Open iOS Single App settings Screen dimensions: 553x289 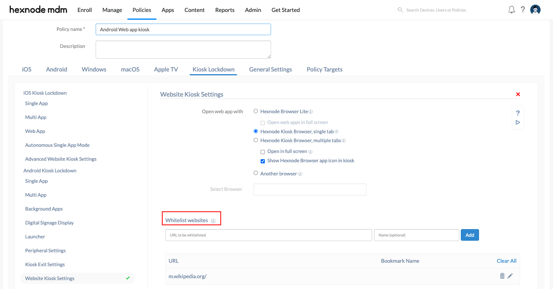click(36, 104)
